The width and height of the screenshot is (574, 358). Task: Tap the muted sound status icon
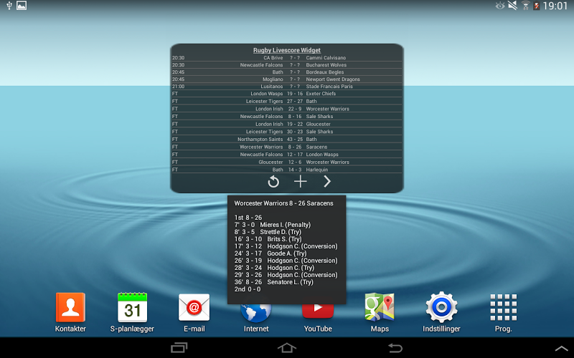point(512,6)
